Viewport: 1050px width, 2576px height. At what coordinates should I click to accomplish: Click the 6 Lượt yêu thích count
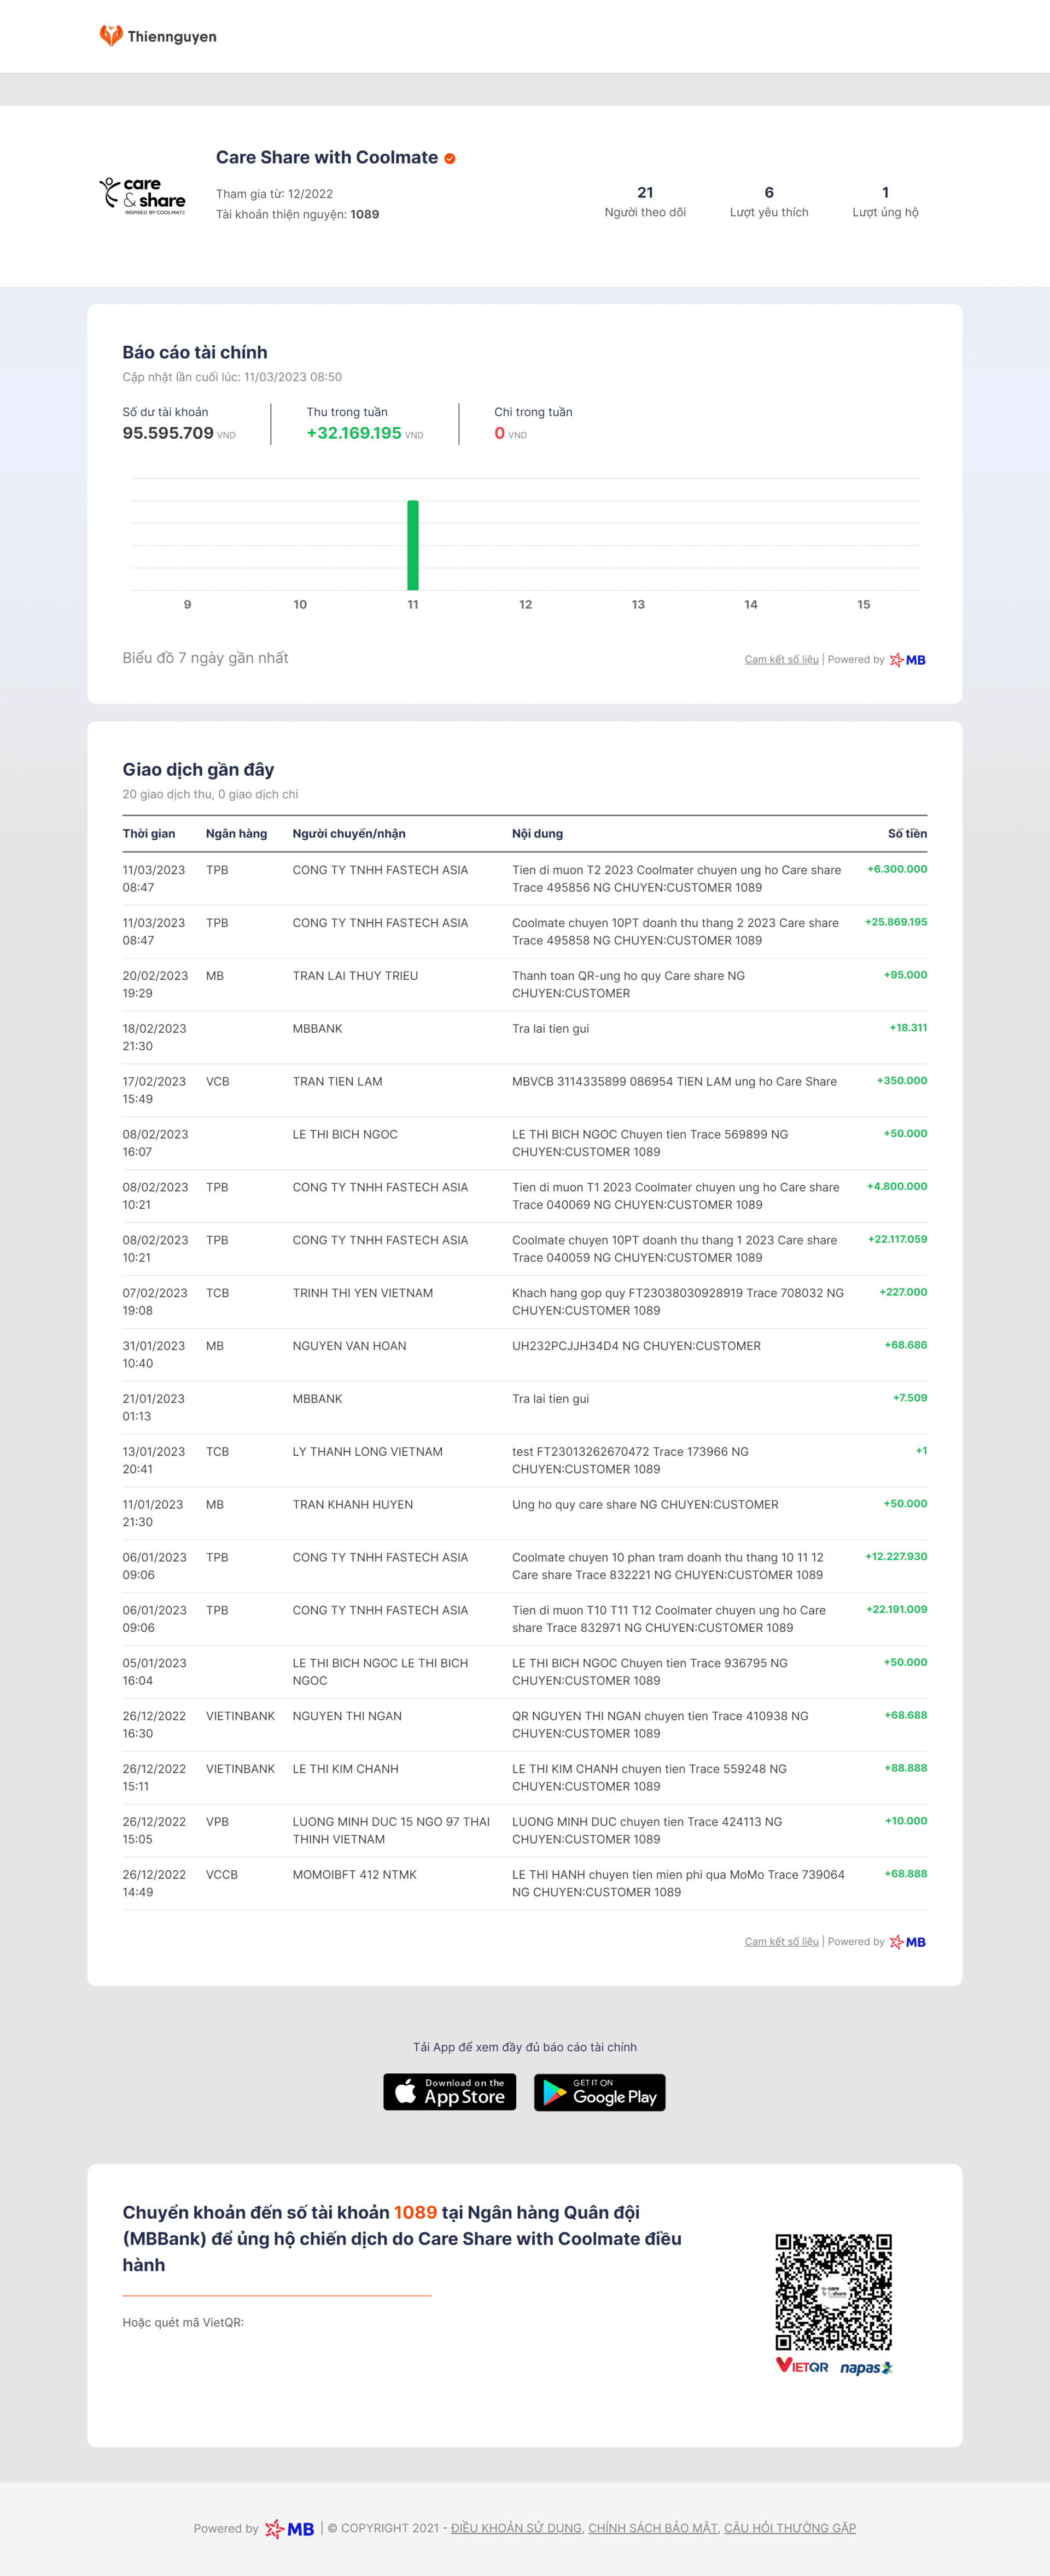[x=769, y=201]
